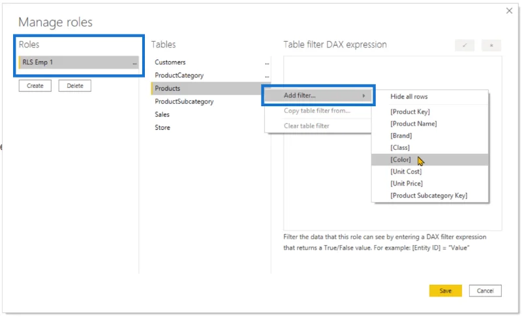The width and height of the screenshot is (522, 318).
Task: Select the ProductCategory table
Action: tap(211, 75)
